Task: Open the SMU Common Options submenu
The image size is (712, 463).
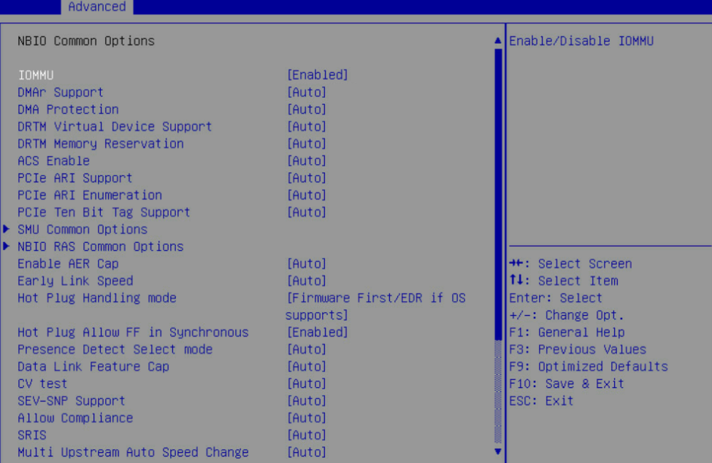Action: tap(83, 230)
